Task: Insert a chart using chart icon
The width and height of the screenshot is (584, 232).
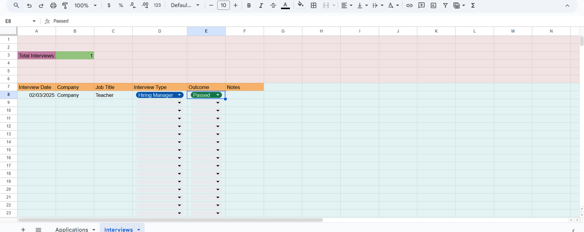Action: pyautogui.click(x=433, y=5)
